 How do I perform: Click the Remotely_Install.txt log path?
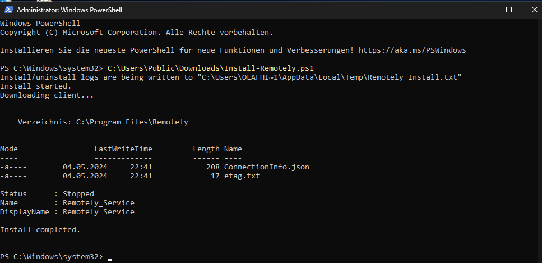point(330,77)
